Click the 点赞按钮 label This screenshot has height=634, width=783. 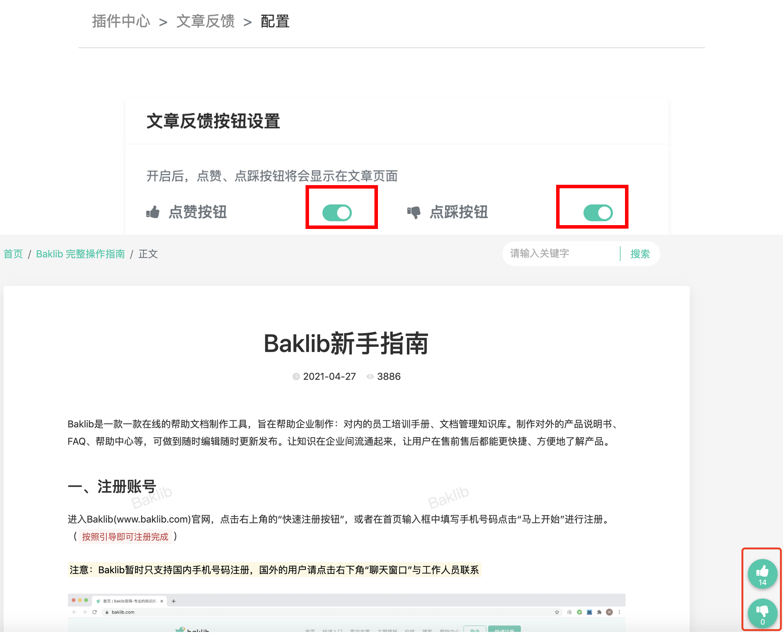pos(198,212)
